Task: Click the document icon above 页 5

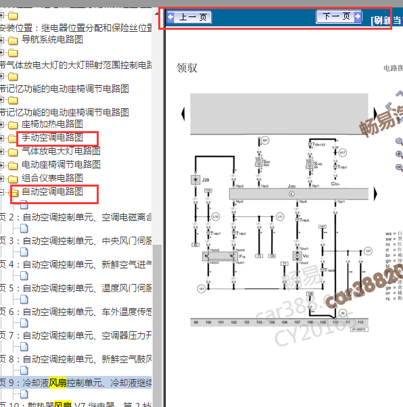Action: pyautogui.click(x=24, y=276)
